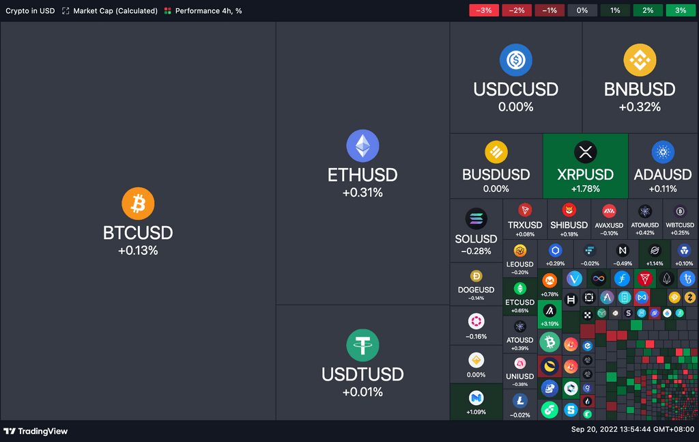Viewport: 699px width, 442px height.
Task: Click the blue Tezos logo
Action: pos(687,279)
